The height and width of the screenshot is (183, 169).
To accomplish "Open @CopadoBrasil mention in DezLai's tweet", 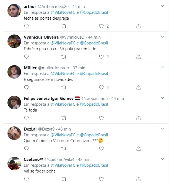I will [94, 135].
